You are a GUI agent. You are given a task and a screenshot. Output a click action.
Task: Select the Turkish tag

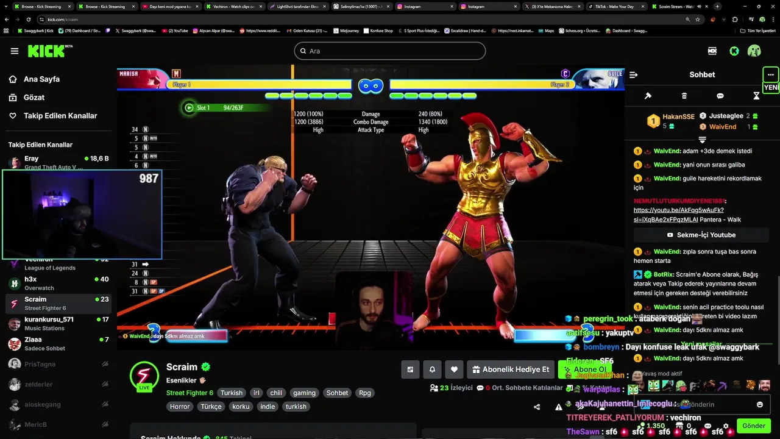point(232,393)
